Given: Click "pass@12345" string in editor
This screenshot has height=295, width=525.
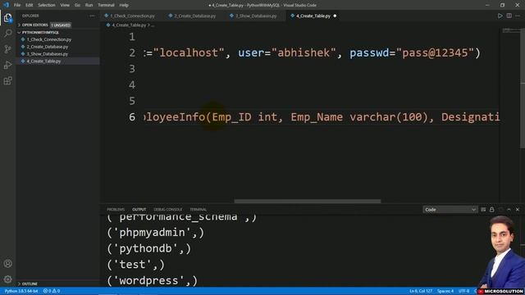Looking at the screenshot, I should click(x=435, y=52).
